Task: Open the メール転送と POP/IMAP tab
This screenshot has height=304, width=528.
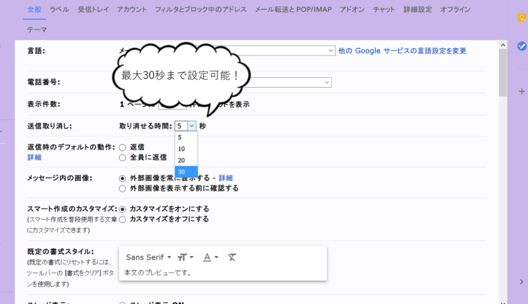Action: tap(293, 9)
